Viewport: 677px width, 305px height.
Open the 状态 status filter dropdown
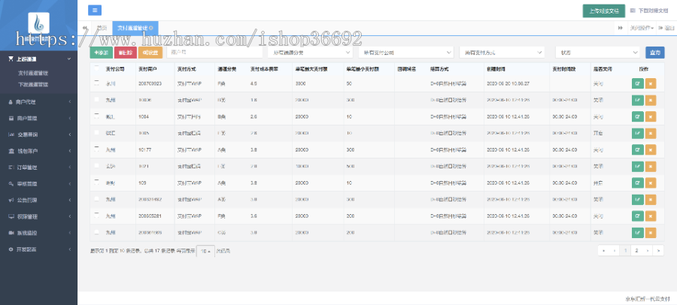click(x=597, y=53)
